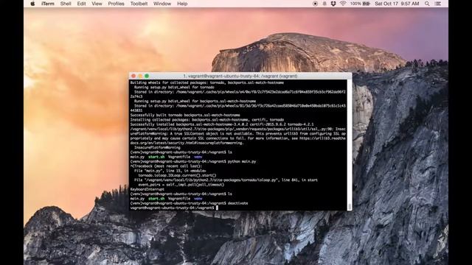Open the Help menu

[x=182, y=4]
